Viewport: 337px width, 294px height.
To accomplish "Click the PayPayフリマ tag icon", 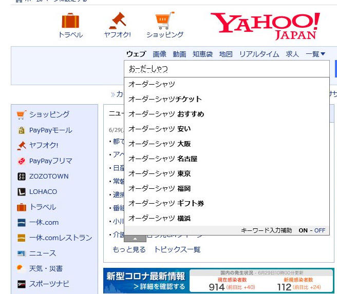I will [x=22, y=161].
